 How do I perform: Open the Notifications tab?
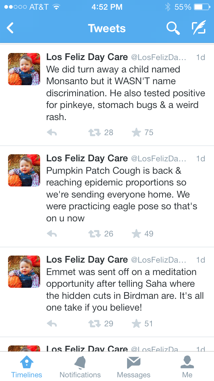tap(80, 367)
